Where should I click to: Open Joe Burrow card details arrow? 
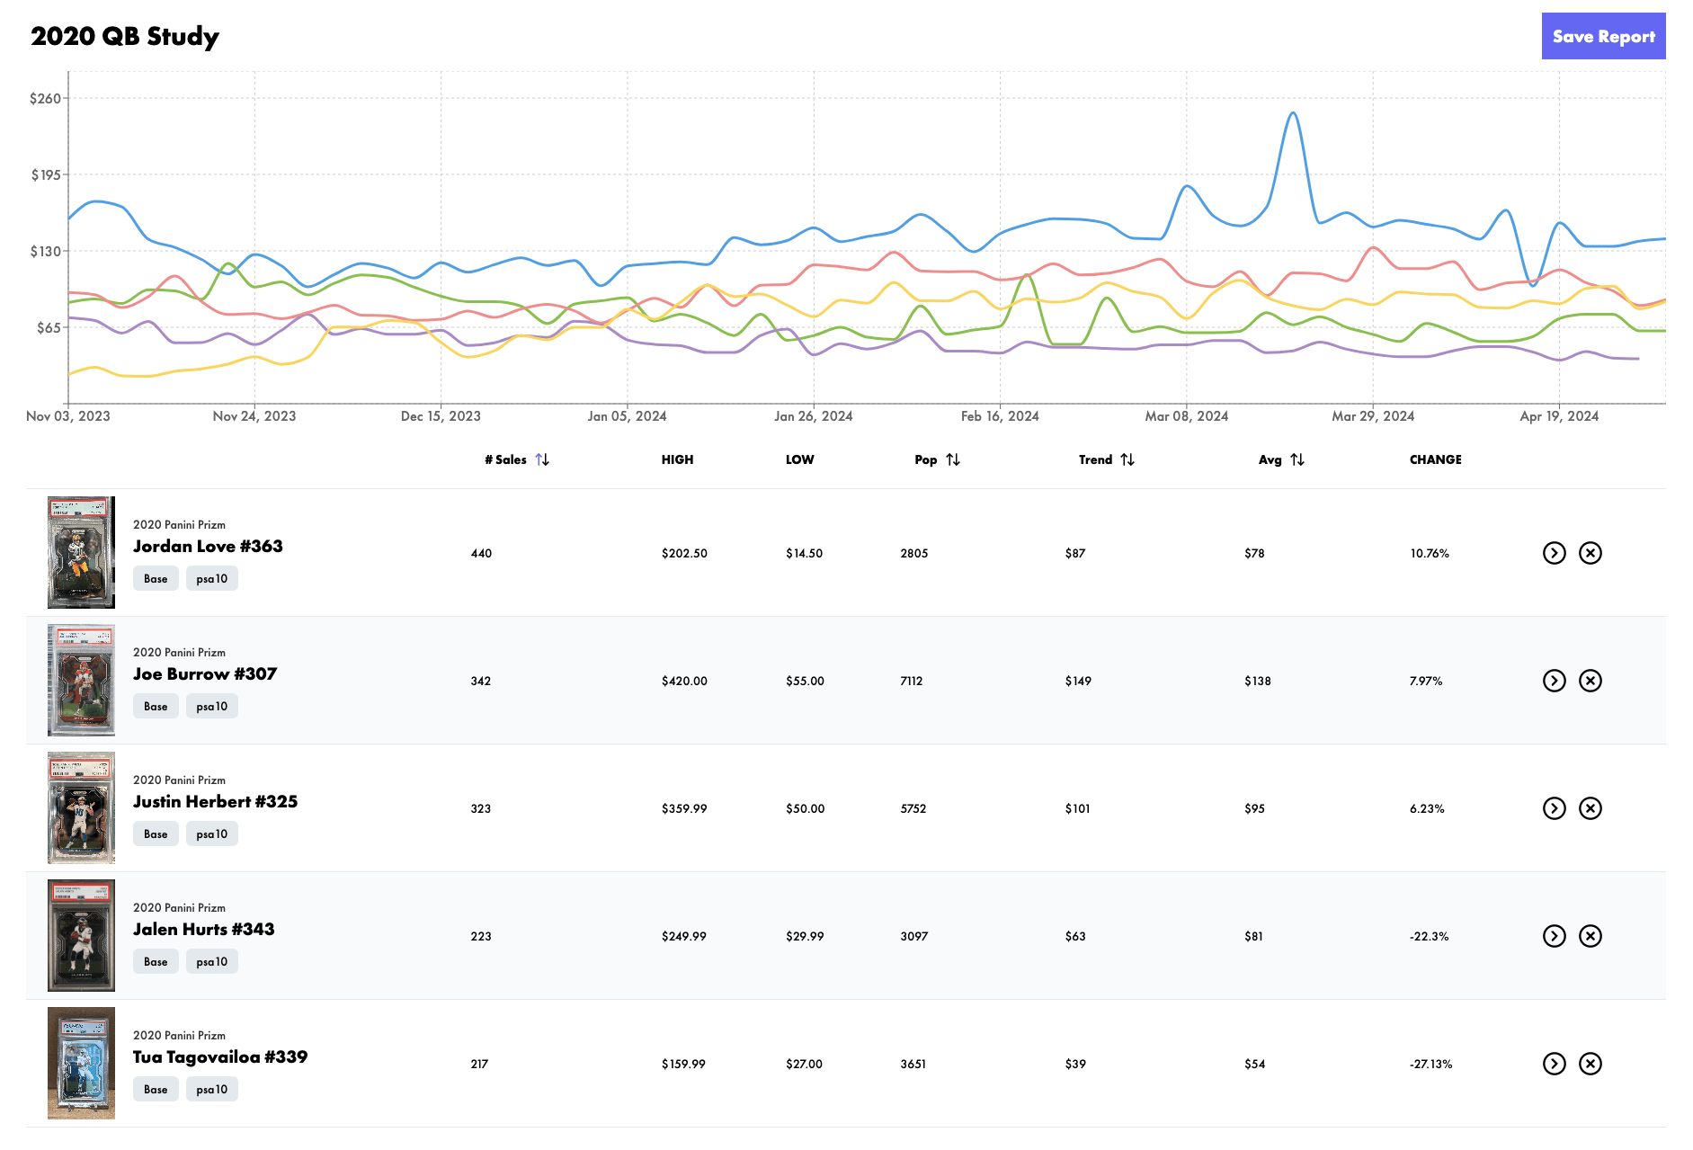coord(1554,681)
